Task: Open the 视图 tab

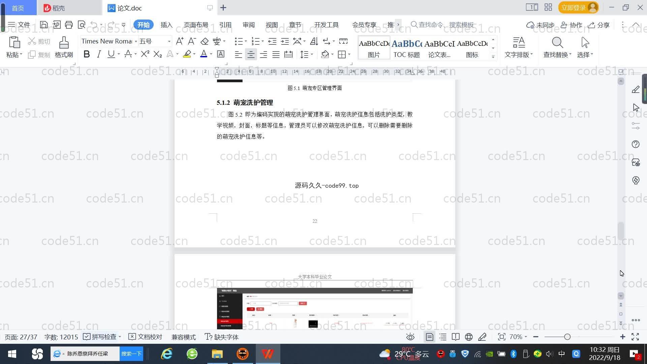Action: click(272, 25)
